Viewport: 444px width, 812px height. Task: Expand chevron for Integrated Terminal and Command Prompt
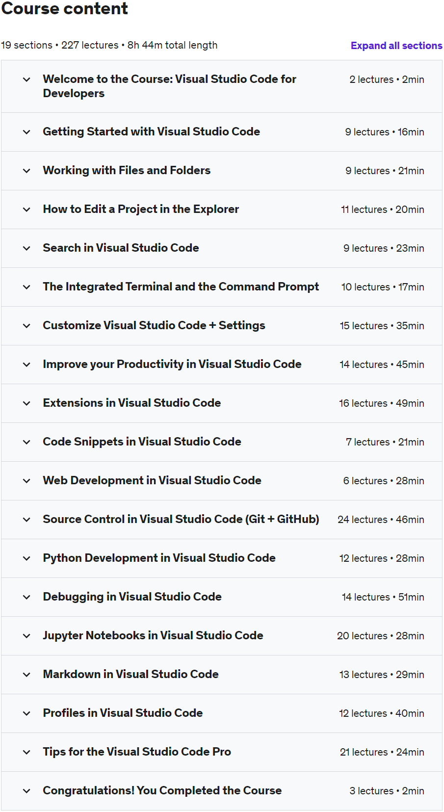[x=26, y=287]
